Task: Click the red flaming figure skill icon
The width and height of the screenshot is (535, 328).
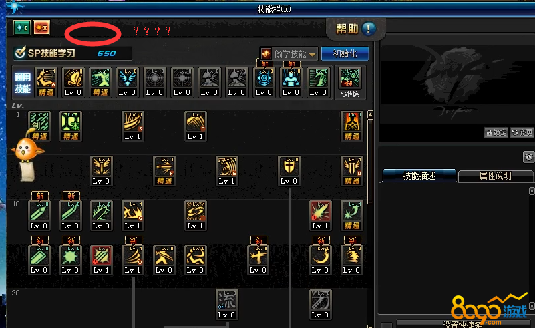Action: pos(352,122)
